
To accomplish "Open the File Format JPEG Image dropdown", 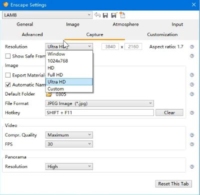I will (x=99, y=103).
